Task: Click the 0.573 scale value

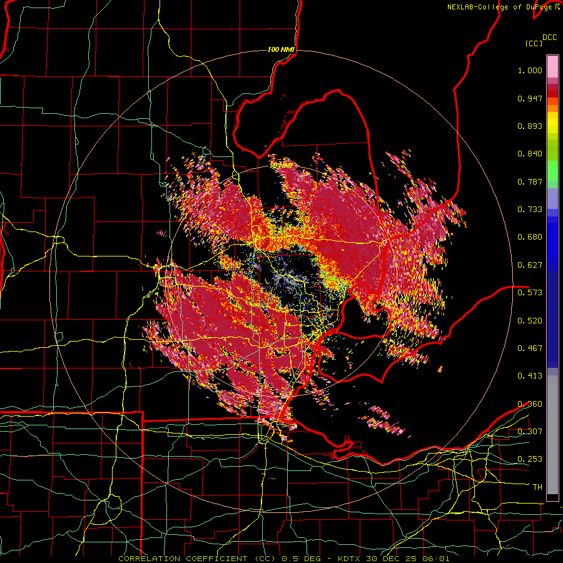Action: click(x=530, y=292)
